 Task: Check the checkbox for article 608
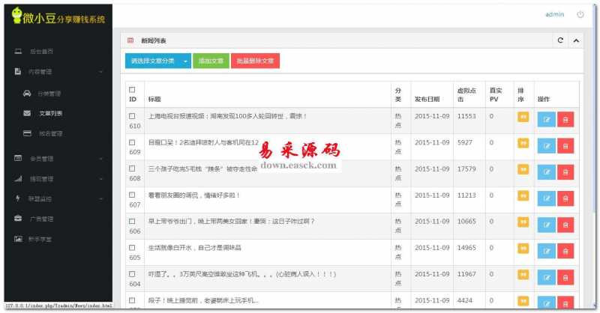[x=132, y=169]
